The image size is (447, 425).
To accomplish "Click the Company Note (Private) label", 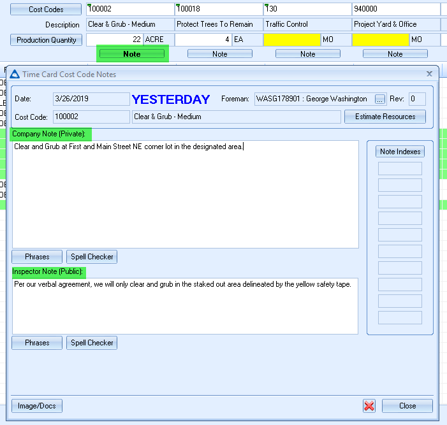I will (48, 134).
